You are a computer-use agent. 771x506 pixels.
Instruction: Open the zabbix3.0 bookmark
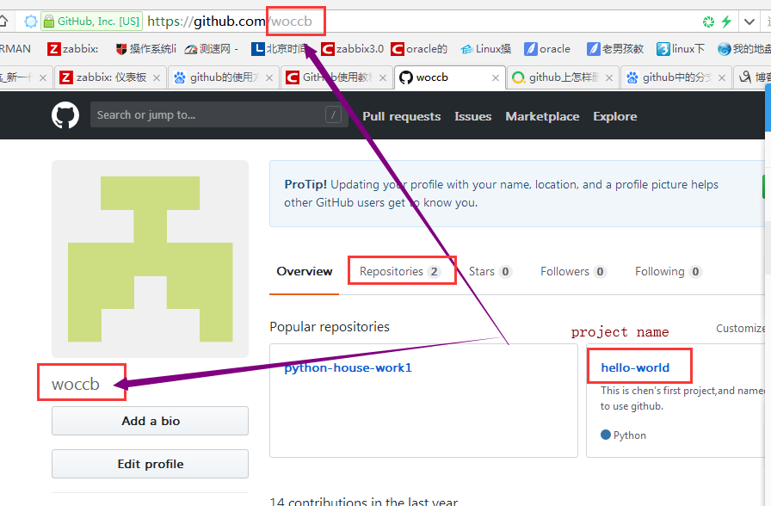[353, 49]
